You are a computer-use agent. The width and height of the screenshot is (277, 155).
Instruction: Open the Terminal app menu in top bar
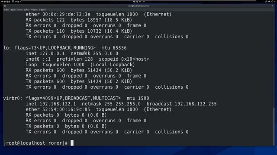tap(16, 1)
